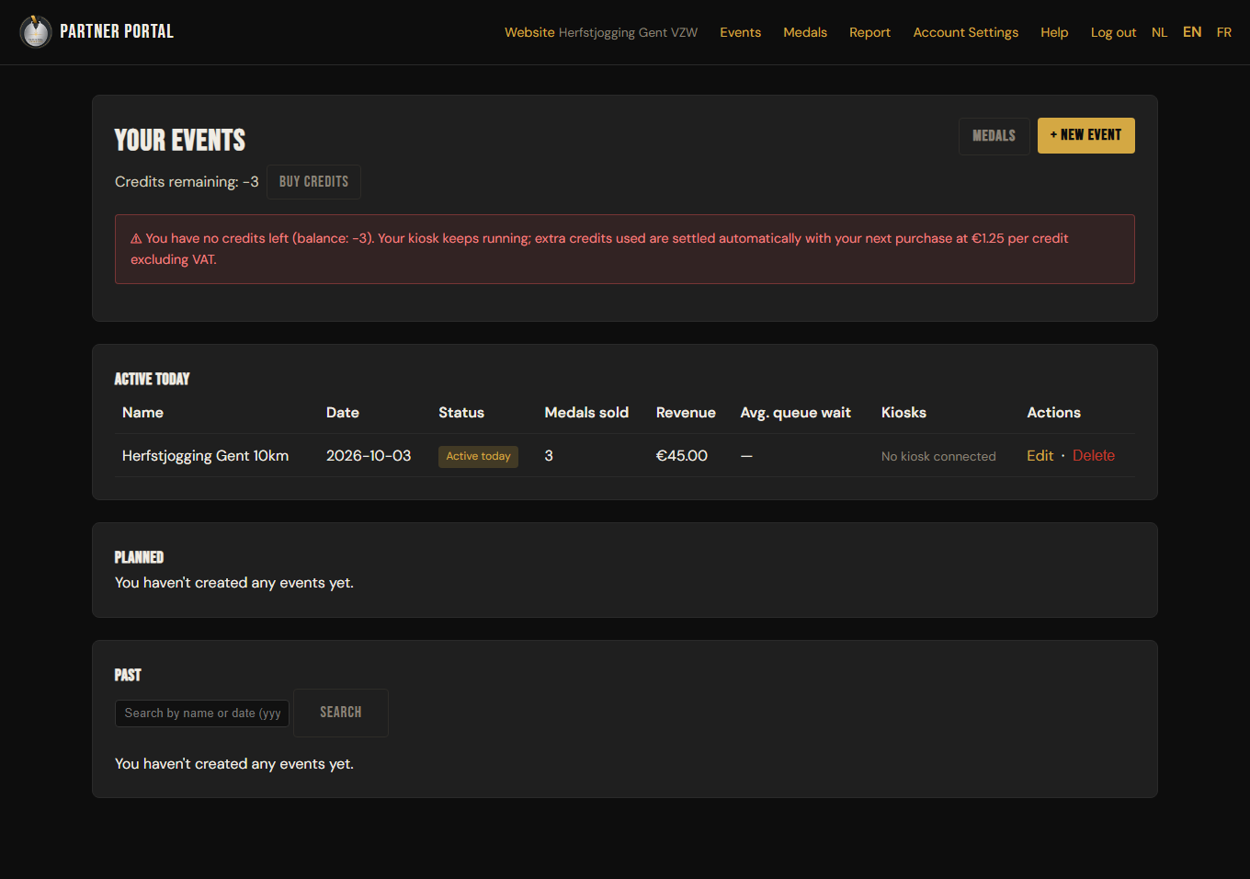Click the 'Herfstjogging Gent 10km' event name
This screenshot has width=1250, height=879.
click(x=205, y=455)
